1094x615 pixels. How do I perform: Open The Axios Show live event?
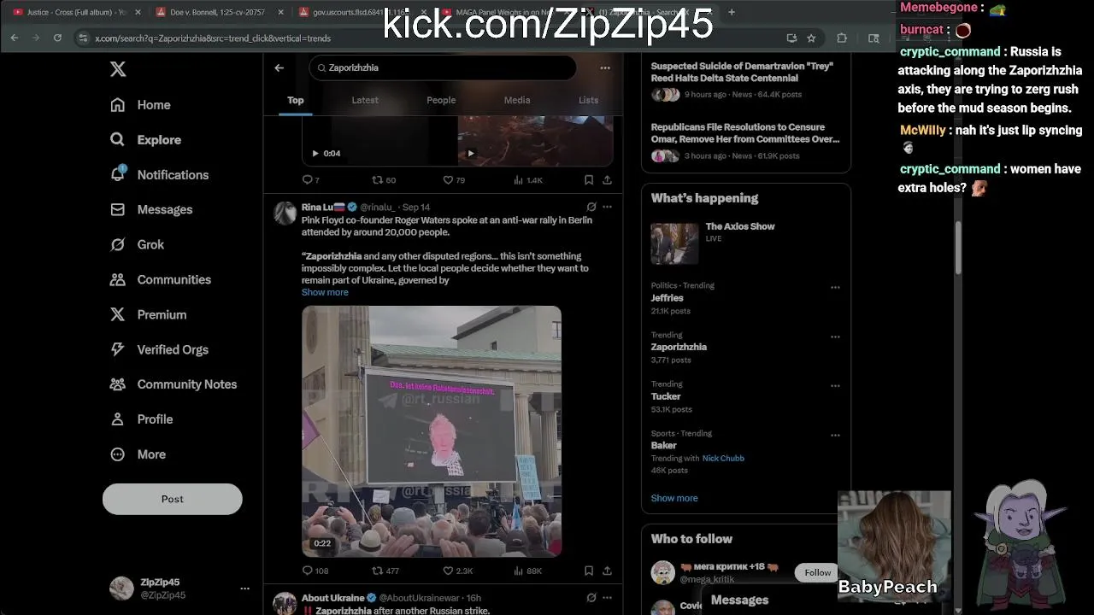pos(745,243)
